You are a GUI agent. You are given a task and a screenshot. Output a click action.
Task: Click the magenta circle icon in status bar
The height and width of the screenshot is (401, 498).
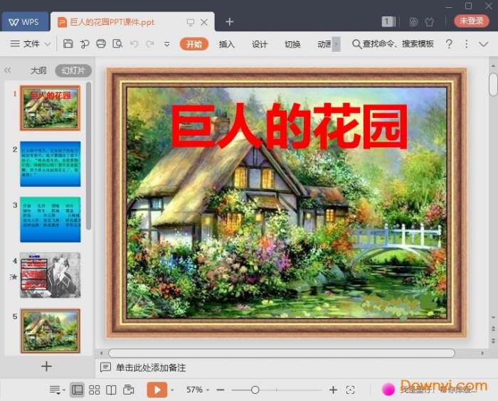[x=388, y=389]
